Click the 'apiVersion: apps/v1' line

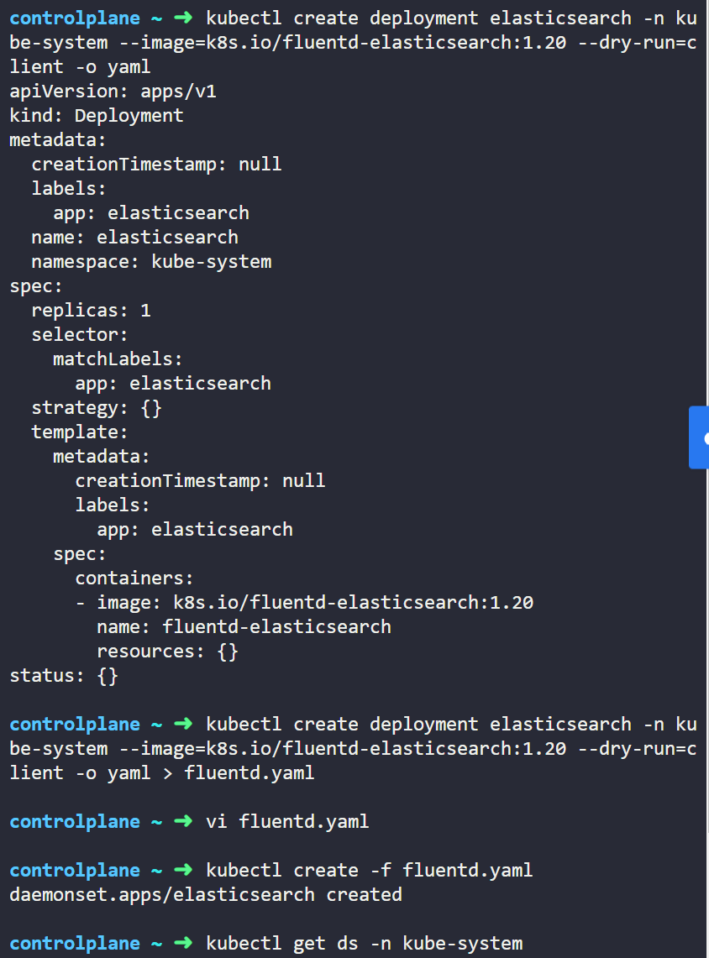pyautogui.click(x=113, y=92)
